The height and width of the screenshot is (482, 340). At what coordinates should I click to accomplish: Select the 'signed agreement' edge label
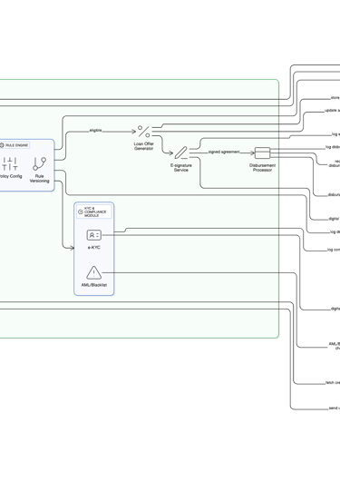(224, 152)
